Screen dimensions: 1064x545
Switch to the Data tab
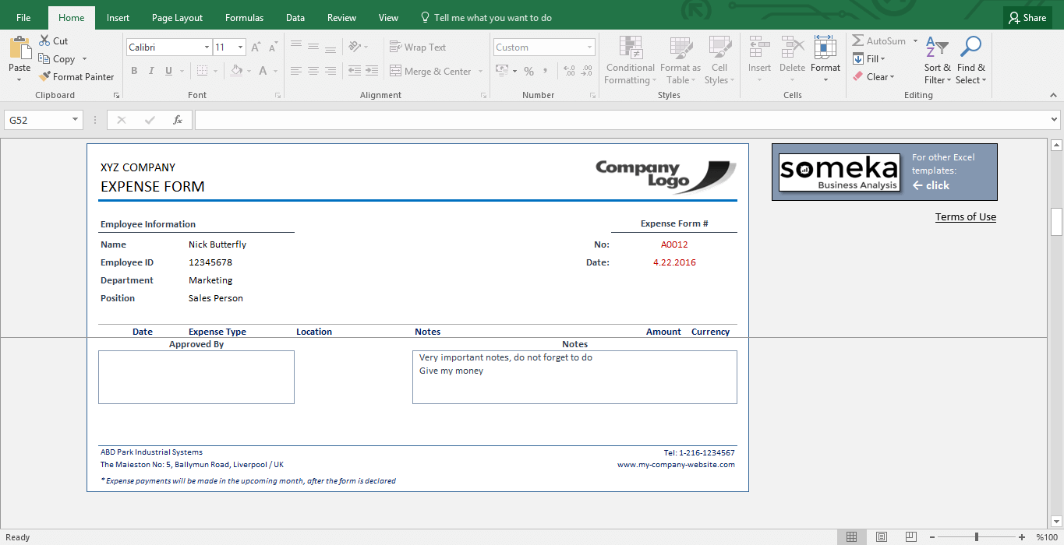(x=295, y=18)
